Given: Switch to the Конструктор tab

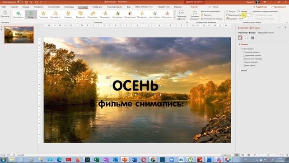Looking at the screenshot, I should point(54,7).
